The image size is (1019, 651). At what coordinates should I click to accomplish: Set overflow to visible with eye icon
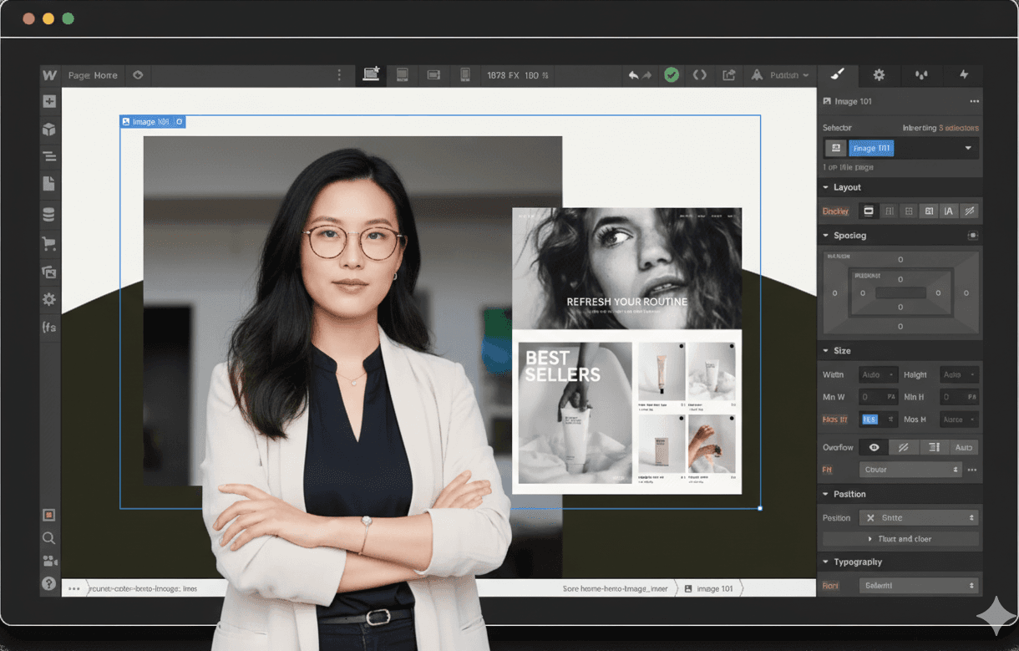pos(874,447)
